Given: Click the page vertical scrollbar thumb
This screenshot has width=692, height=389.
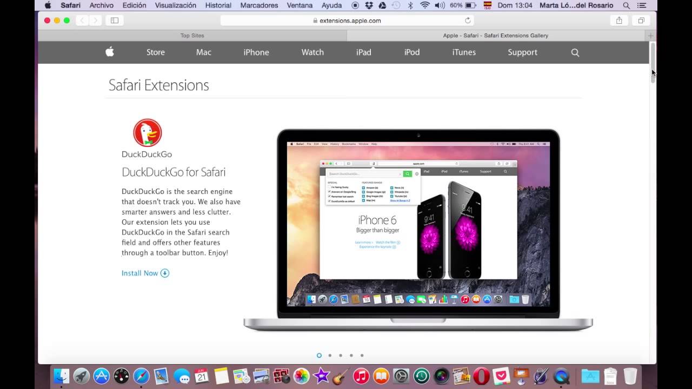Looking at the screenshot, I should point(653,62).
